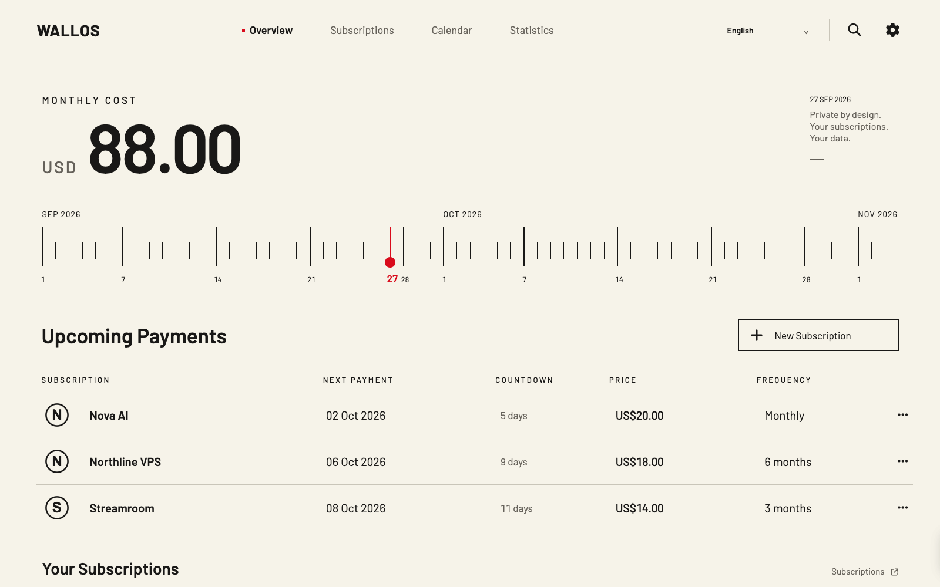Click the Monthly frequency value
940x587 pixels.
(x=784, y=416)
